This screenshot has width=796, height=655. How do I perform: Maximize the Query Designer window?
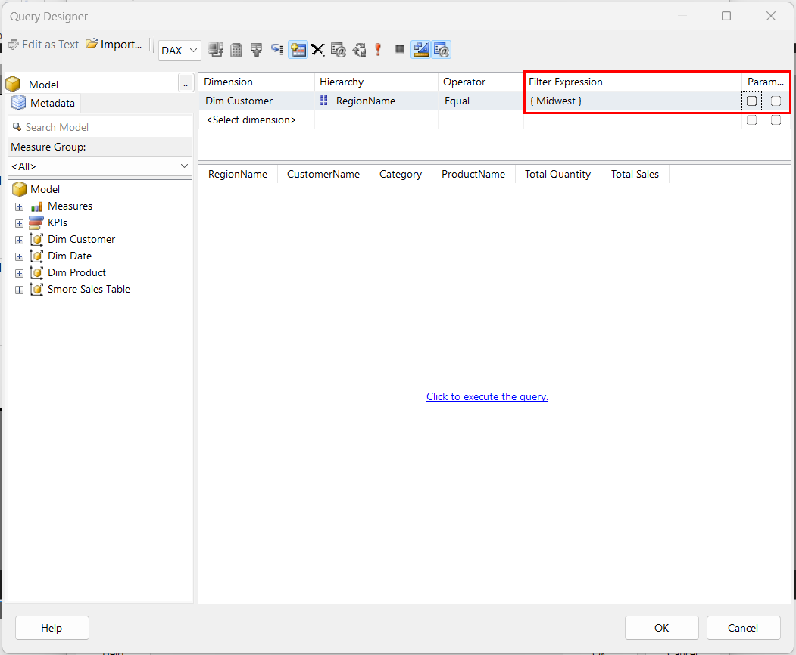726,16
